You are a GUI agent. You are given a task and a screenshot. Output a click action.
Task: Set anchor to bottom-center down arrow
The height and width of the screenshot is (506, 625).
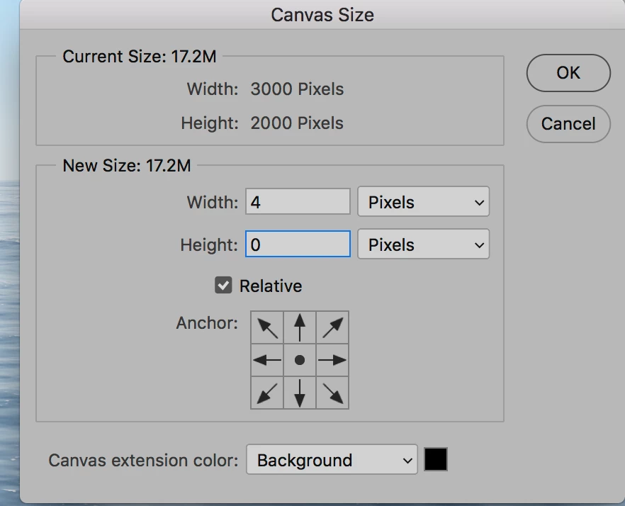click(x=300, y=393)
